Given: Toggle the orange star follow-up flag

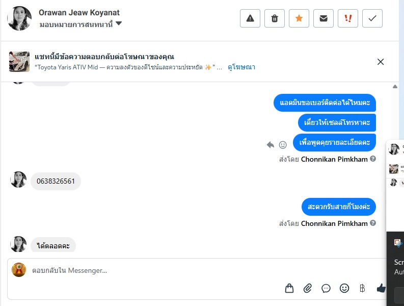Looking at the screenshot, I should tap(299, 18).
